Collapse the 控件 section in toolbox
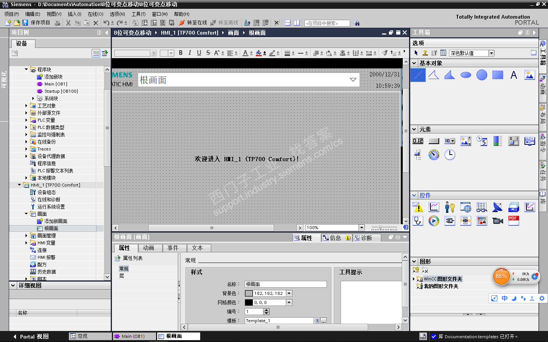Image resolution: width=548 pixels, height=342 pixels. point(414,195)
